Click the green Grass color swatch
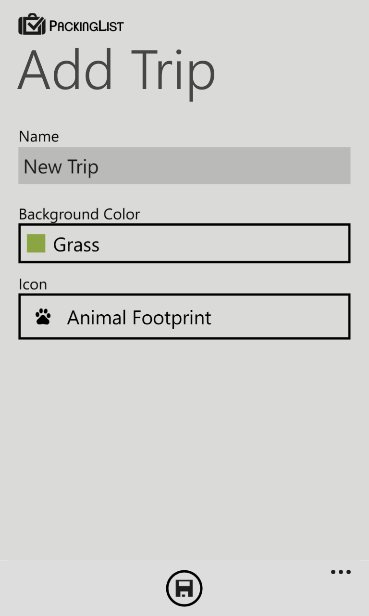 click(36, 244)
